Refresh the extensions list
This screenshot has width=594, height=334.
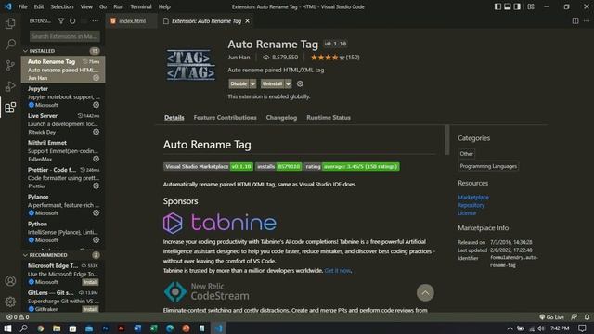coord(72,21)
